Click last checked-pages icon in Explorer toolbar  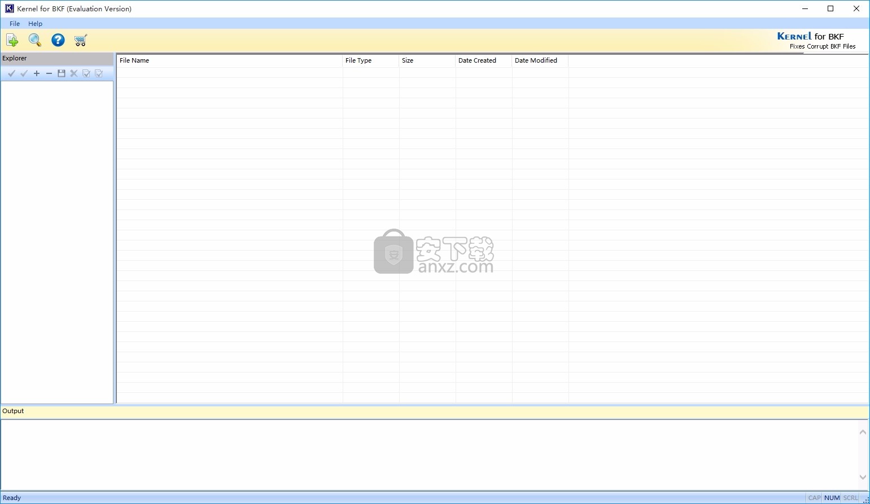point(99,73)
